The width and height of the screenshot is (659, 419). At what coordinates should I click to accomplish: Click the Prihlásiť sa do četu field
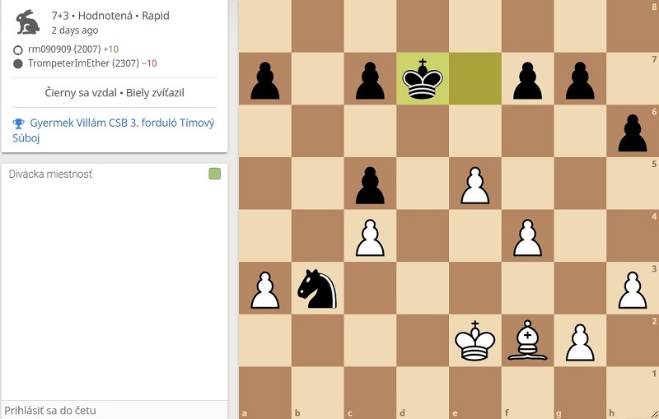pos(115,410)
